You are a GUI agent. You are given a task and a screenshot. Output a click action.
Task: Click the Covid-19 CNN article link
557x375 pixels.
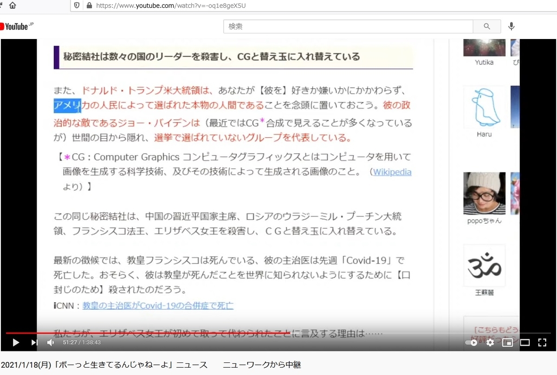[x=158, y=305]
